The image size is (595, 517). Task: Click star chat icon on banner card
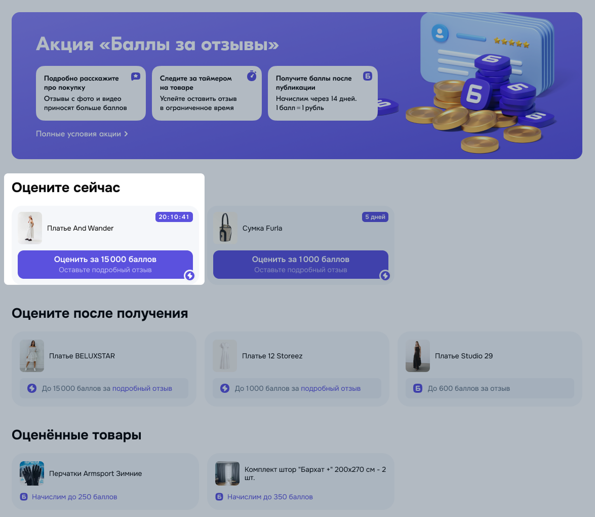click(136, 77)
